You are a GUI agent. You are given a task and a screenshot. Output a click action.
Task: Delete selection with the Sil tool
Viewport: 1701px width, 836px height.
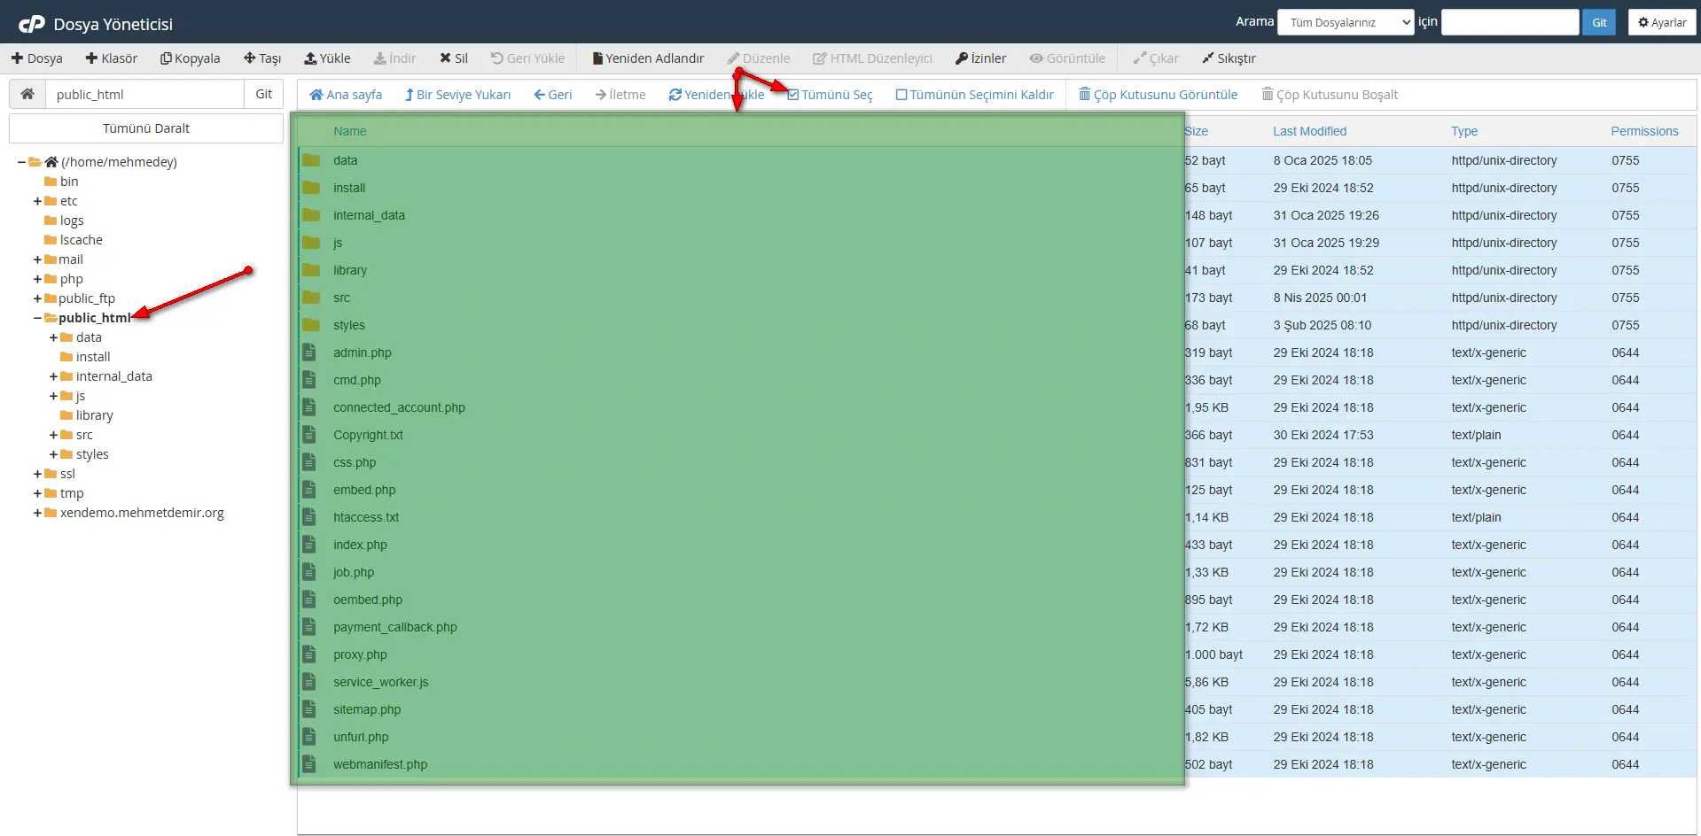pos(453,58)
